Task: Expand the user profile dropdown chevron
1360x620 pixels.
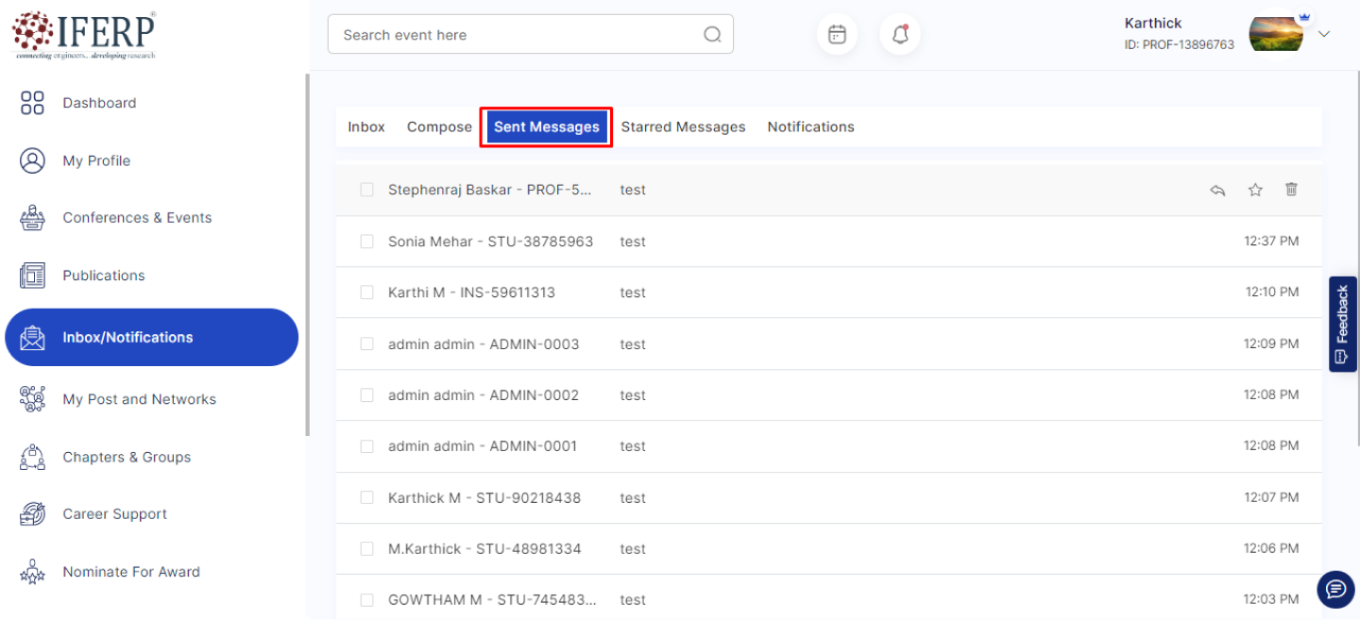Action: click(1324, 34)
